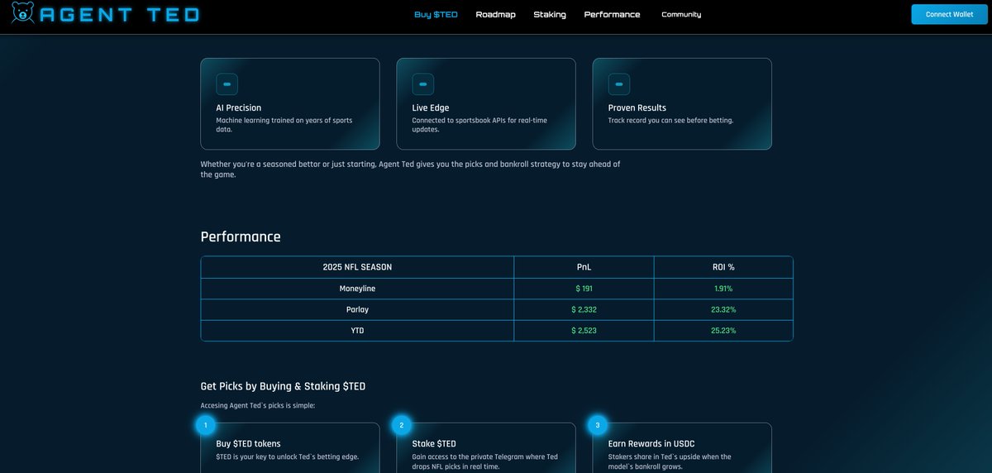This screenshot has width=992, height=473.
Task: Click the PnL column header
Action: click(584, 267)
